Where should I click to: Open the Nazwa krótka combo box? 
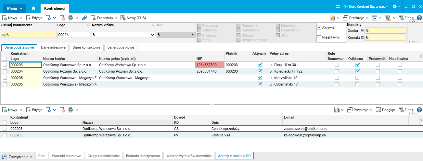tap(123, 35)
